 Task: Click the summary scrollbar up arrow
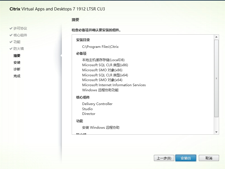[217, 37]
